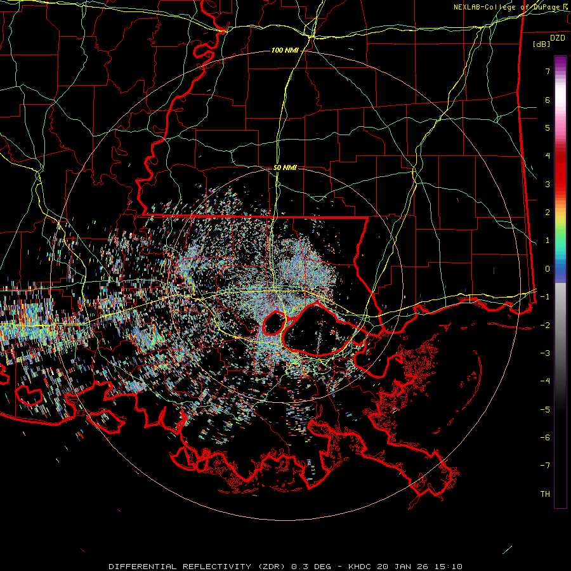
Task: Click the 0 value on the color scale
Action: coord(548,269)
